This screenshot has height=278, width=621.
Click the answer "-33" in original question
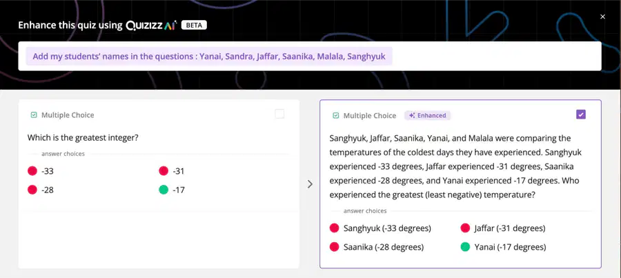(x=48, y=171)
